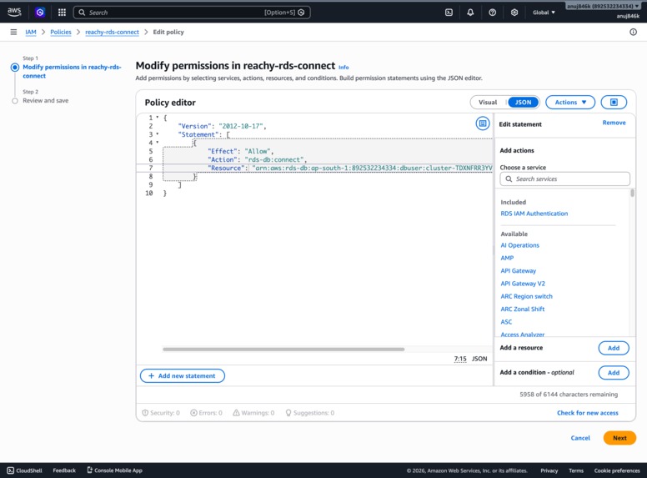Image resolution: width=647 pixels, height=478 pixels.
Task: Open Cookie preferences in footer
Action: [617, 470]
